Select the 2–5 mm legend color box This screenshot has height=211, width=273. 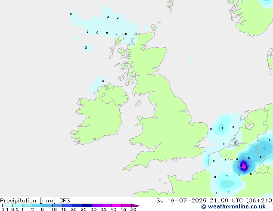click(x=37, y=205)
